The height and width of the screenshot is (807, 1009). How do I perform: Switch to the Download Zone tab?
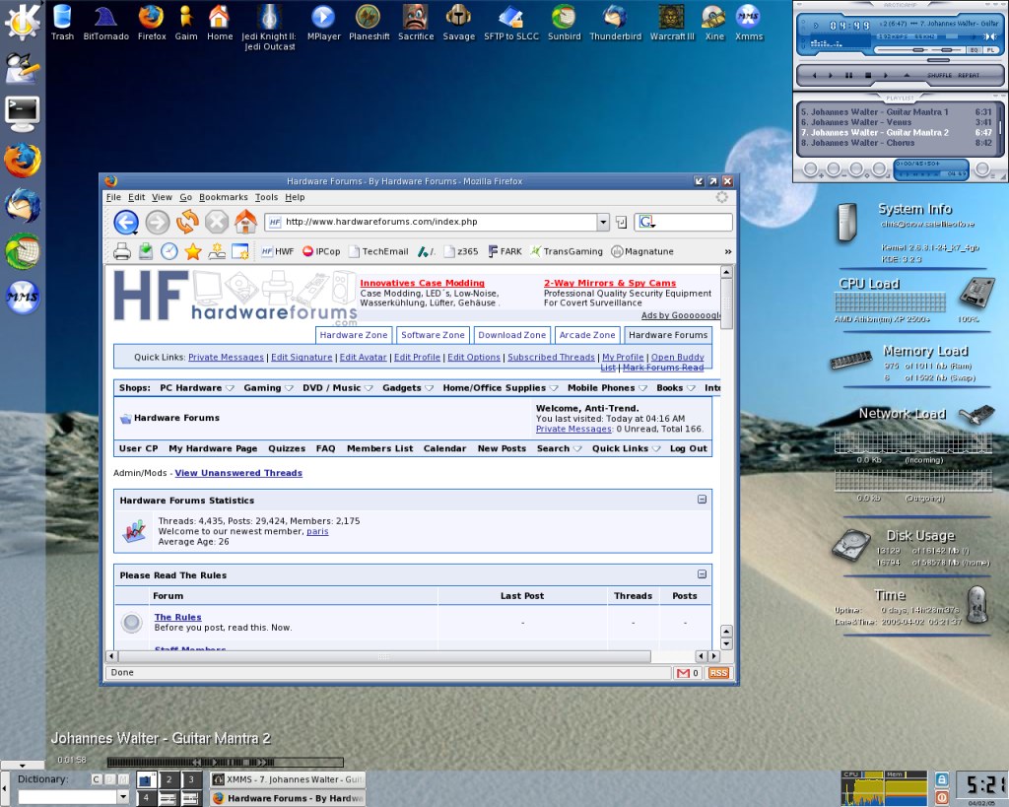(x=512, y=335)
